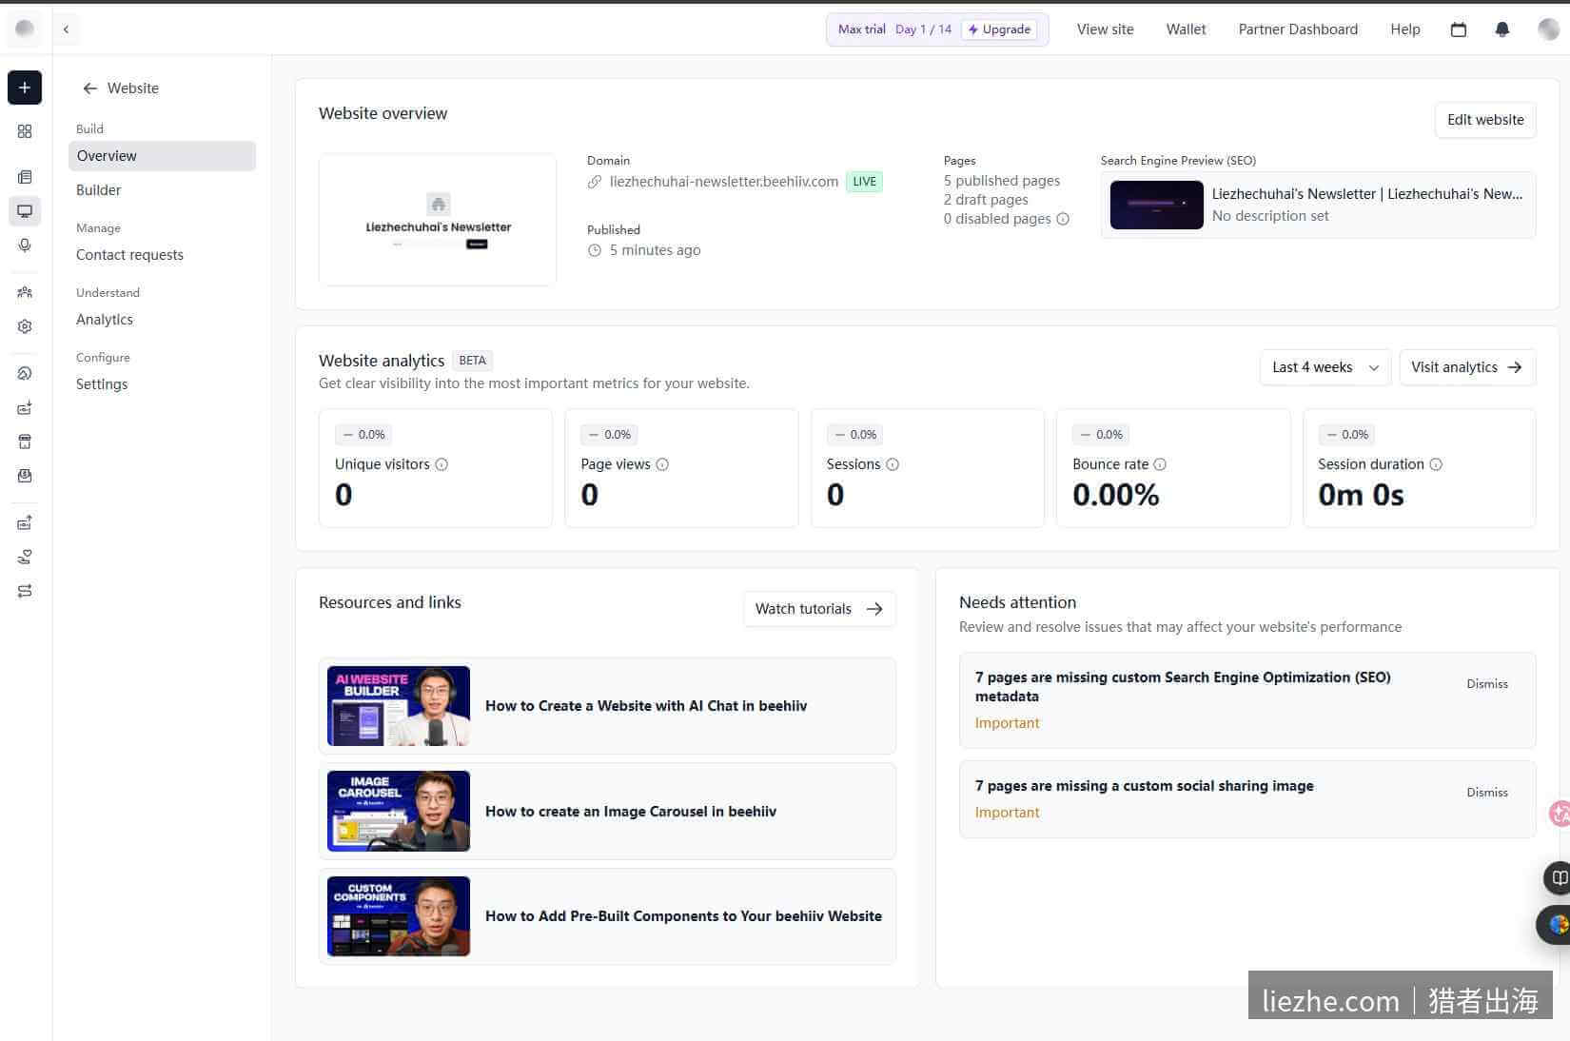
Task: Click the Watch tutorials button
Action: coord(819,609)
